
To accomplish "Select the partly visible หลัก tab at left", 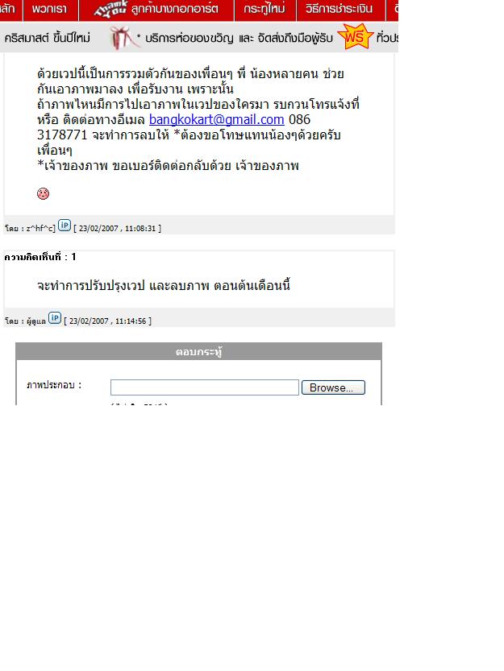I will point(10,10).
